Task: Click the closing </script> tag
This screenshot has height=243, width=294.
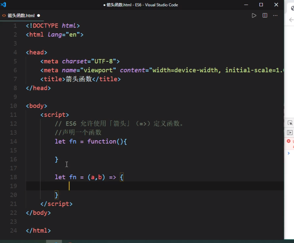Action: point(56,204)
